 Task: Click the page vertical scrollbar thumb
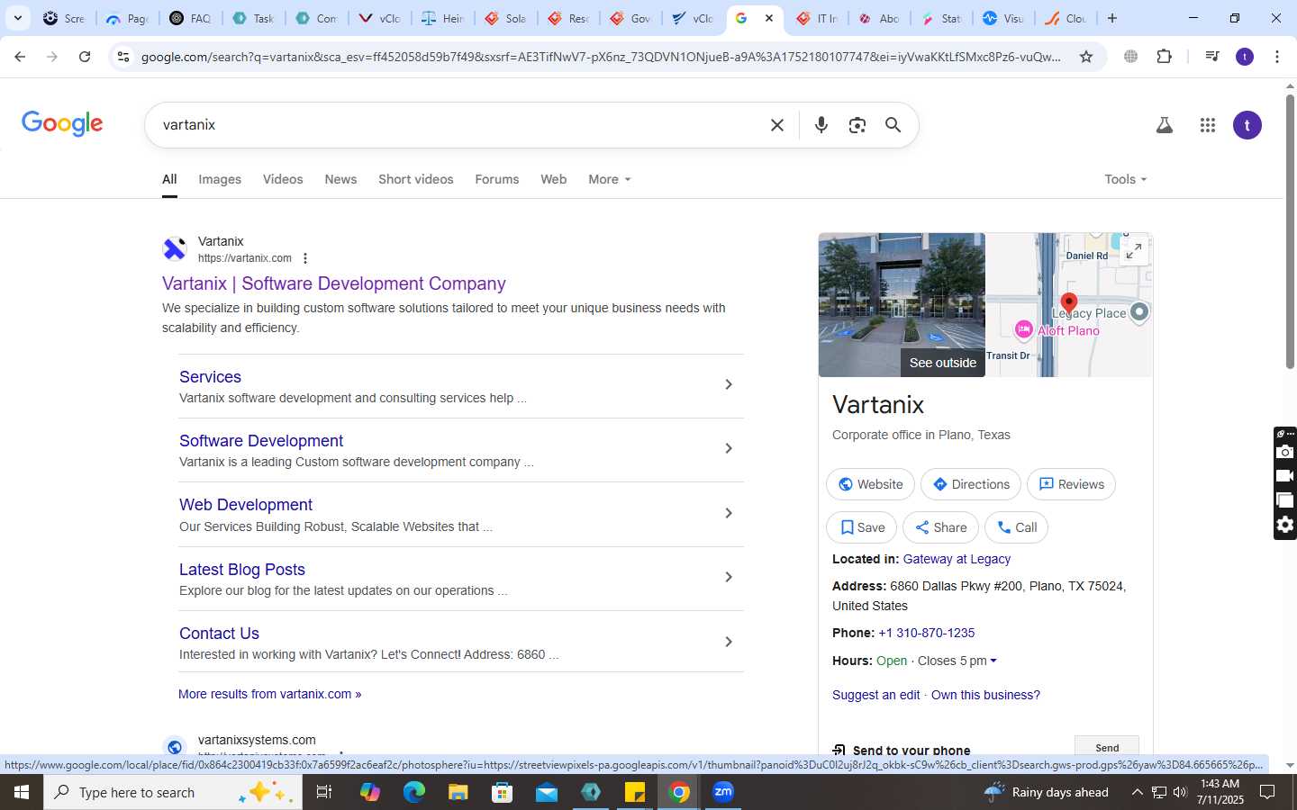click(1290, 231)
